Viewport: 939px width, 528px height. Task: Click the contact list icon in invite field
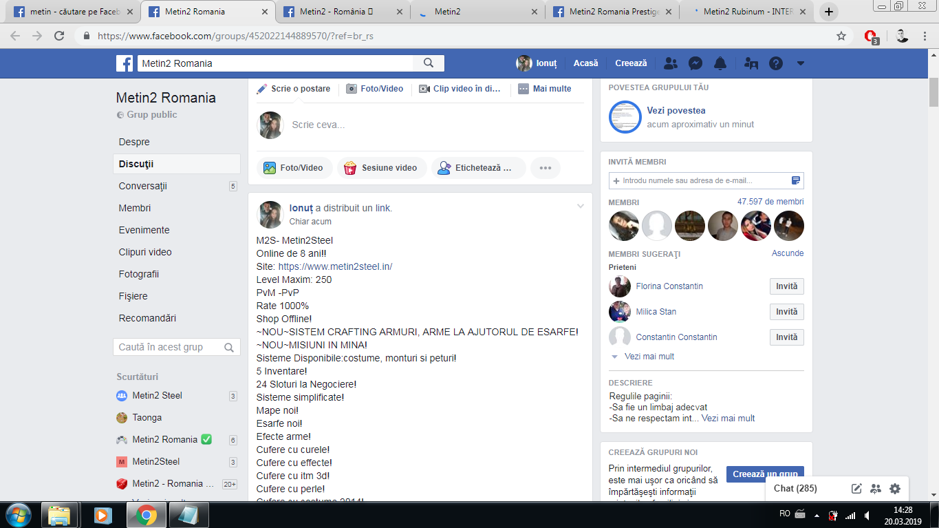796,180
